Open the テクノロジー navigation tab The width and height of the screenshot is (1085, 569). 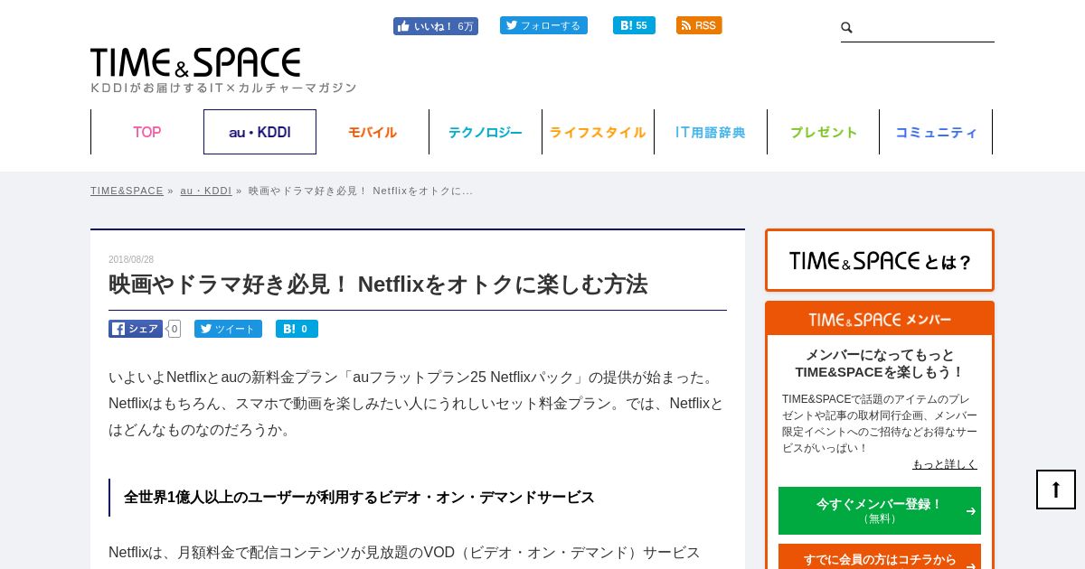(486, 132)
